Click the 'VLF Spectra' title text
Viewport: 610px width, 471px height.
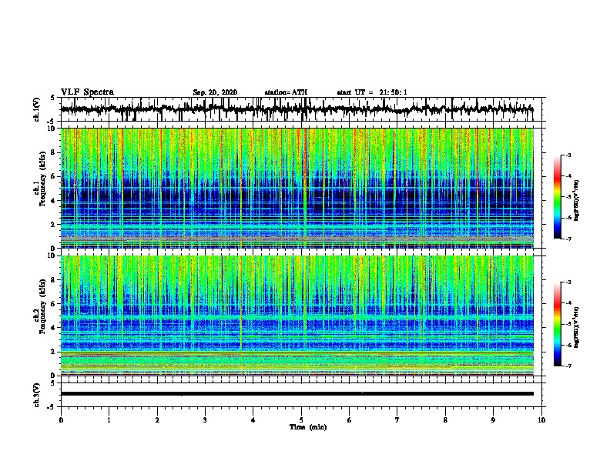coord(87,92)
